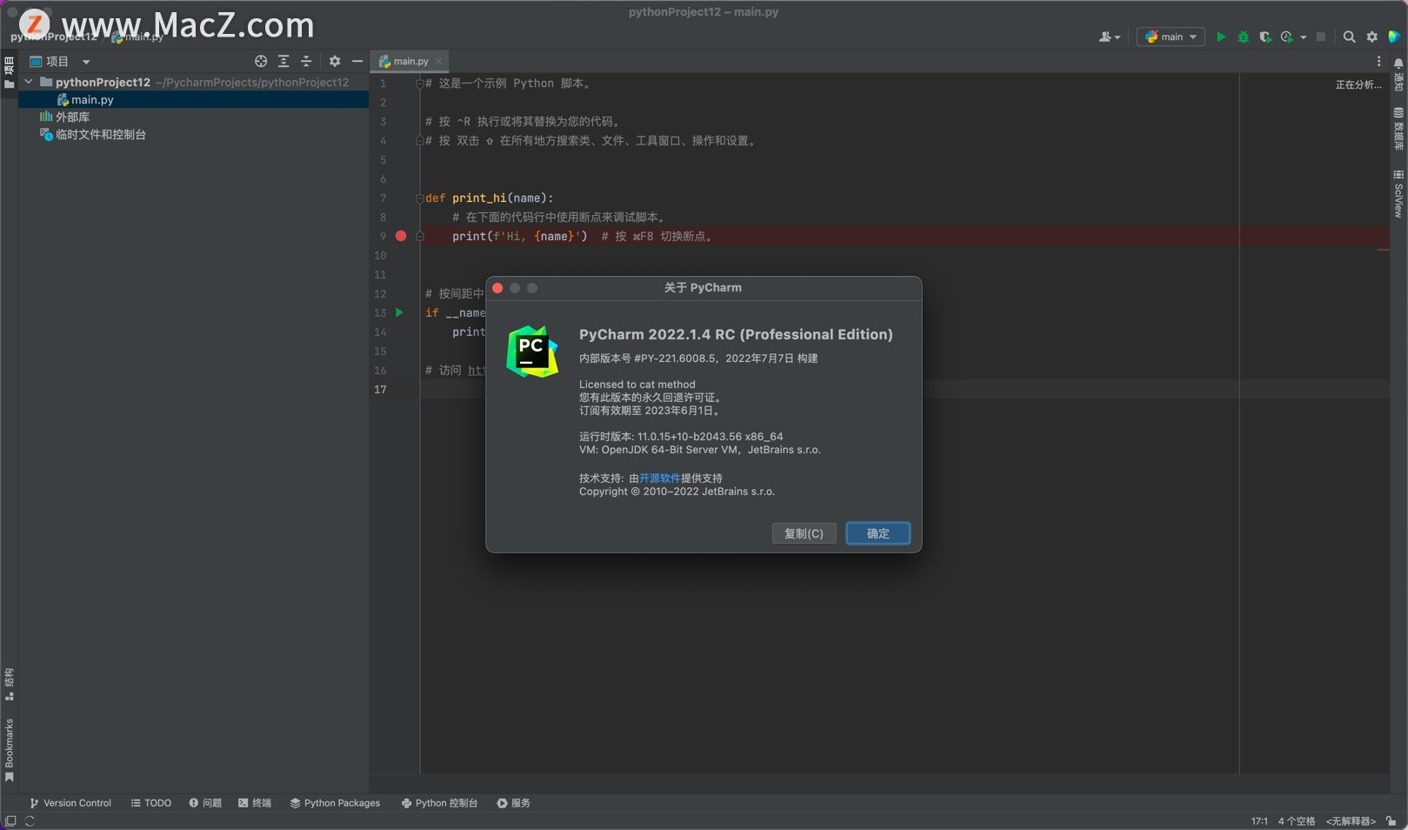Image resolution: width=1408 pixels, height=830 pixels.
Task: Open the 结构 structure side tool window
Action: [x=10, y=684]
